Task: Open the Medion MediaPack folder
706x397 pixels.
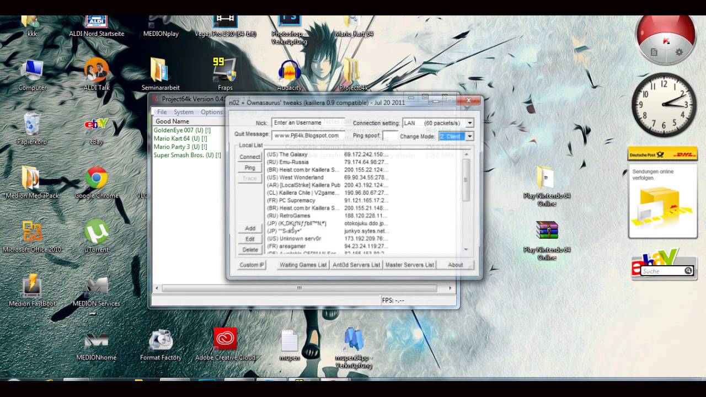Action: pos(32,183)
